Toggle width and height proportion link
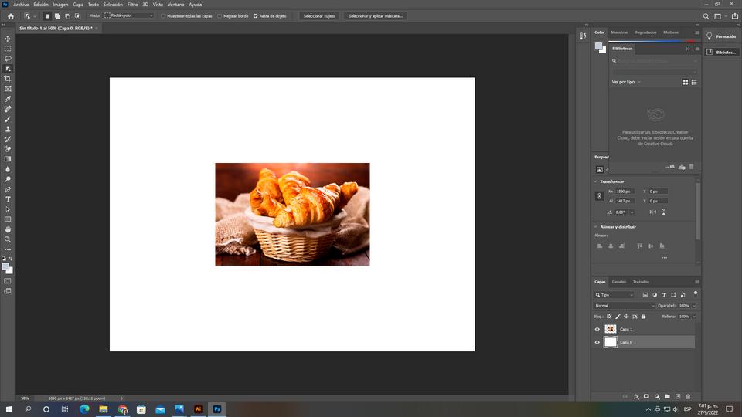The height and width of the screenshot is (417, 742). 599,195
